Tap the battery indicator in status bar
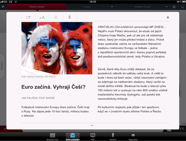 [x=184, y=2]
